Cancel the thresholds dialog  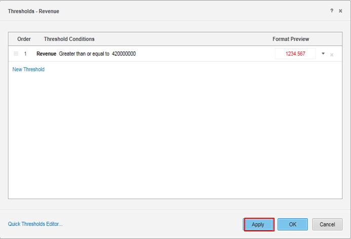[x=327, y=224]
